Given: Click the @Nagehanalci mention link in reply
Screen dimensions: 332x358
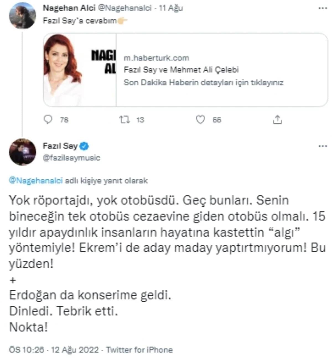Looking at the screenshot, I should point(36,181).
